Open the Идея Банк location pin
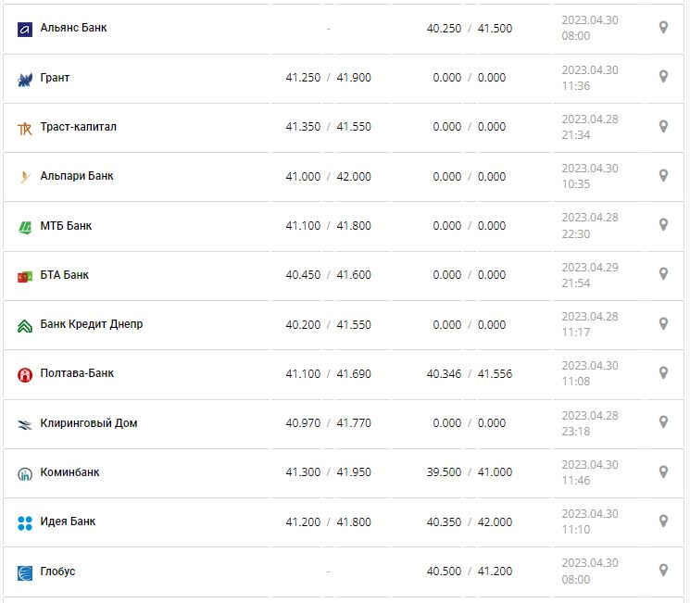690x603 pixels. 663,521
